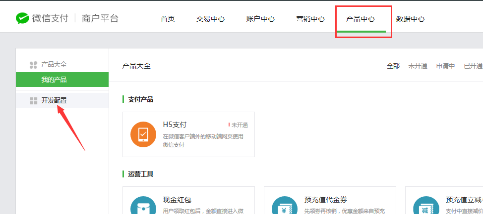Filter products by 未开通 status
This screenshot has width=483, height=214.
pos(418,66)
